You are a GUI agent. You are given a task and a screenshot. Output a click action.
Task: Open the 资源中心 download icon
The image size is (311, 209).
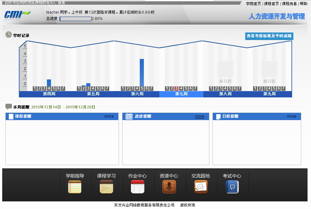tap(169, 187)
